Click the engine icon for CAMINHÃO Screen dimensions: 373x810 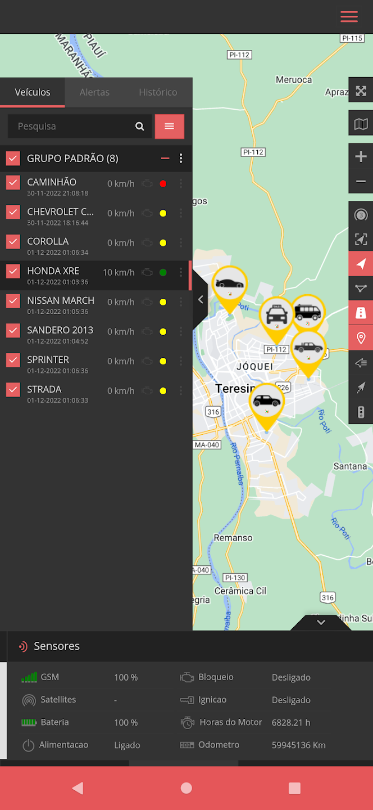pyautogui.click(x=147, y=183)
